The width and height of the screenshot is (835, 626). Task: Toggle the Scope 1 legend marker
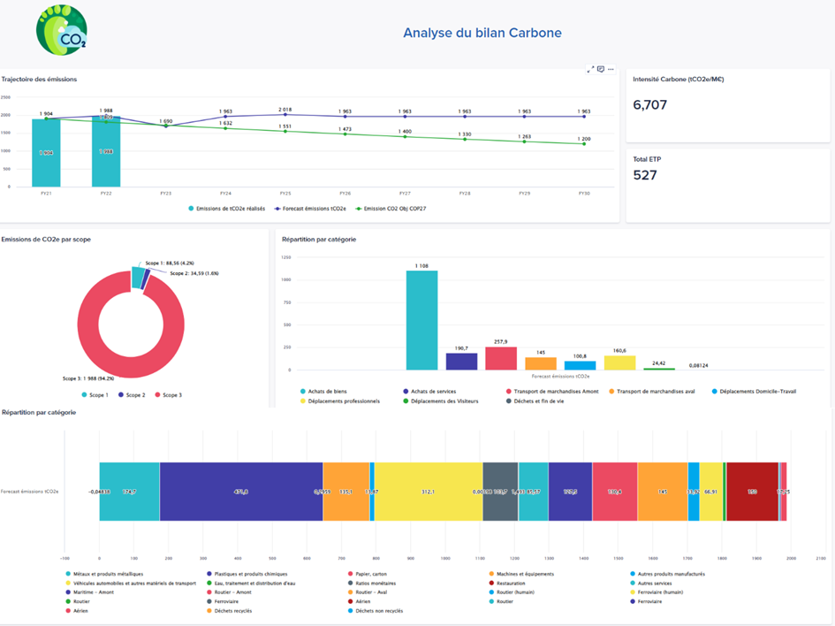pyautogui.click(x=85, y=395)
